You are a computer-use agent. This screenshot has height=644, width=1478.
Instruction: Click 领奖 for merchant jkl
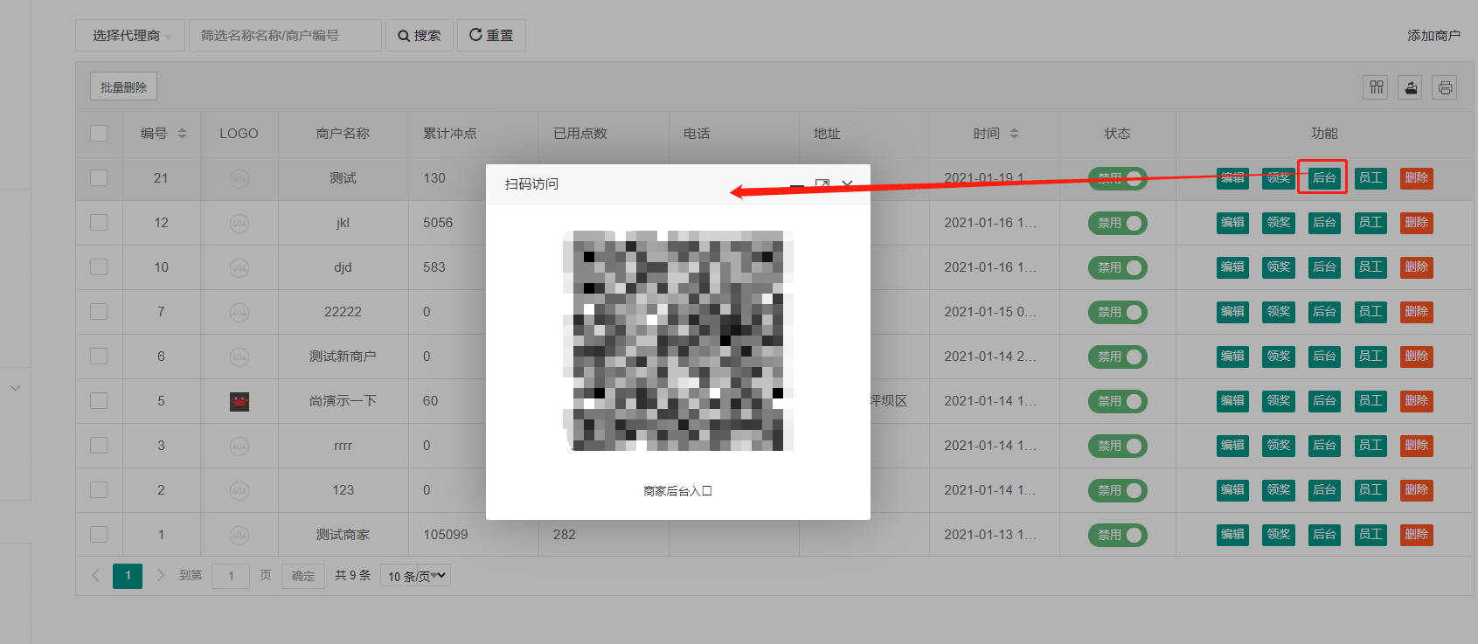click(1279, 223)
